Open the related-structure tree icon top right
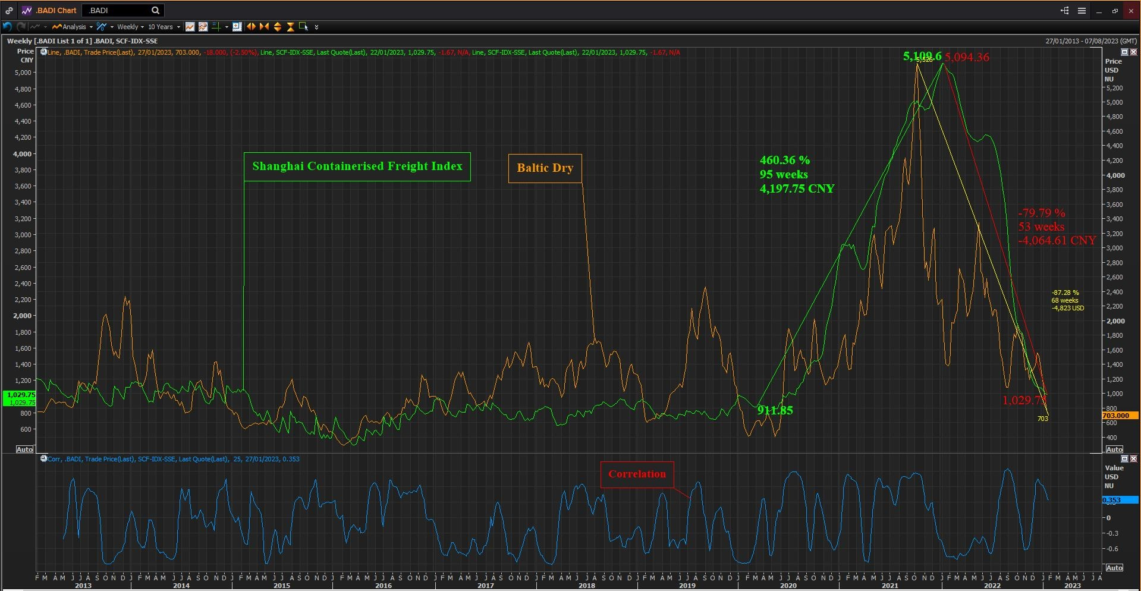 click(1064, 10)
